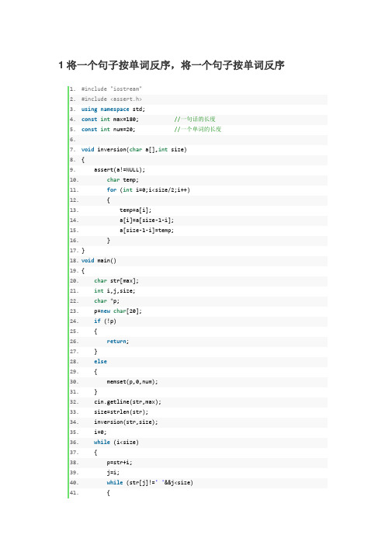Viewport: 385px width, 545px height.
Task: Click the 'for (int i=0;i<size/2;i++)' loop line
Action: [x=148, y=189]
